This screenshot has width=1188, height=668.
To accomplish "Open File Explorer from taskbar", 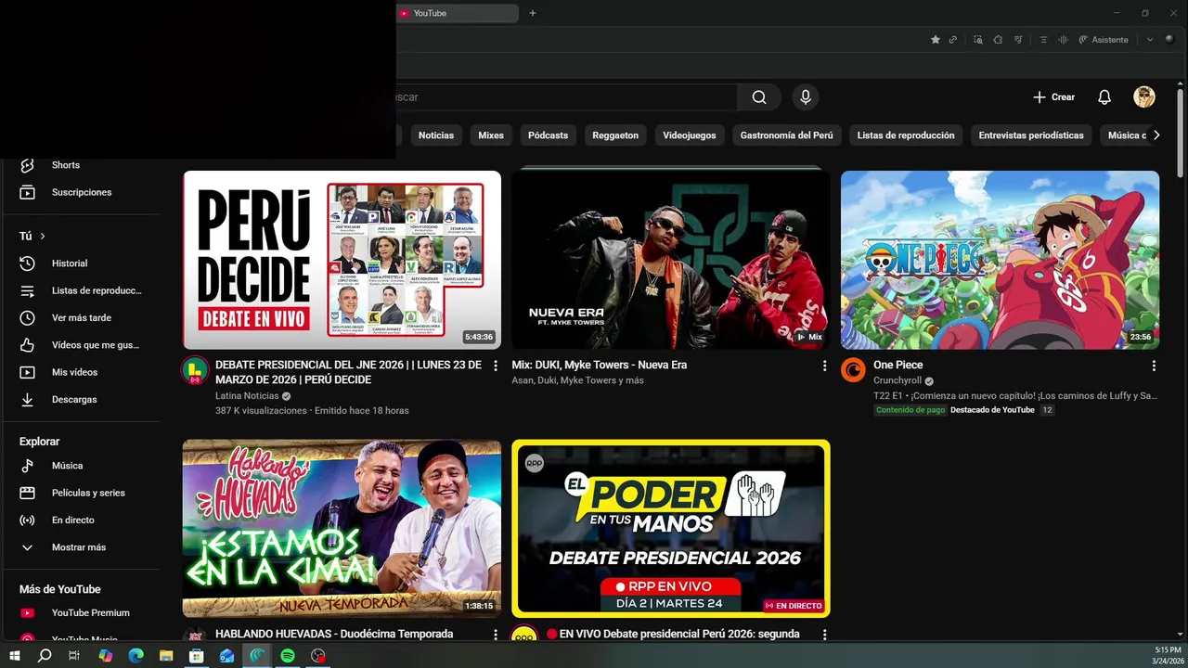I will [166, 656].
